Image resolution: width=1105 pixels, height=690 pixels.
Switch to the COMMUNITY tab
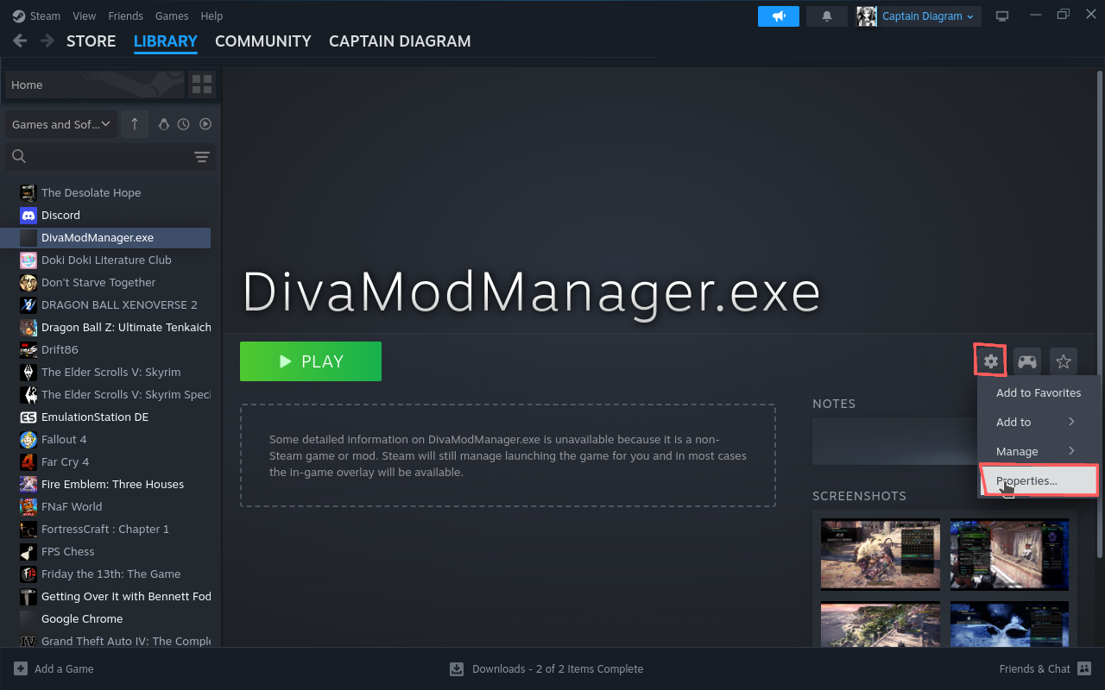[x=263, y=41]
